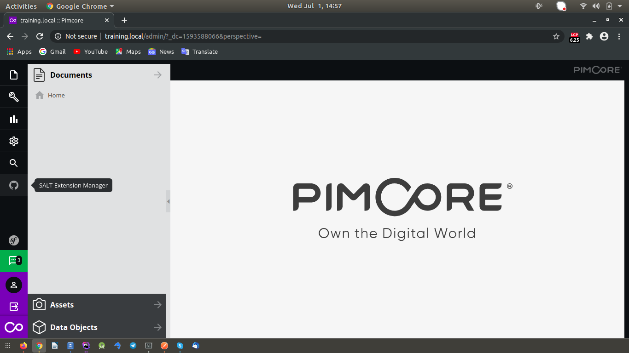The height and width of the screenshot is (353, 629).
Task: Open the Search magnifier in Pimcore sidebar
Action: click(x=14, y=163)
